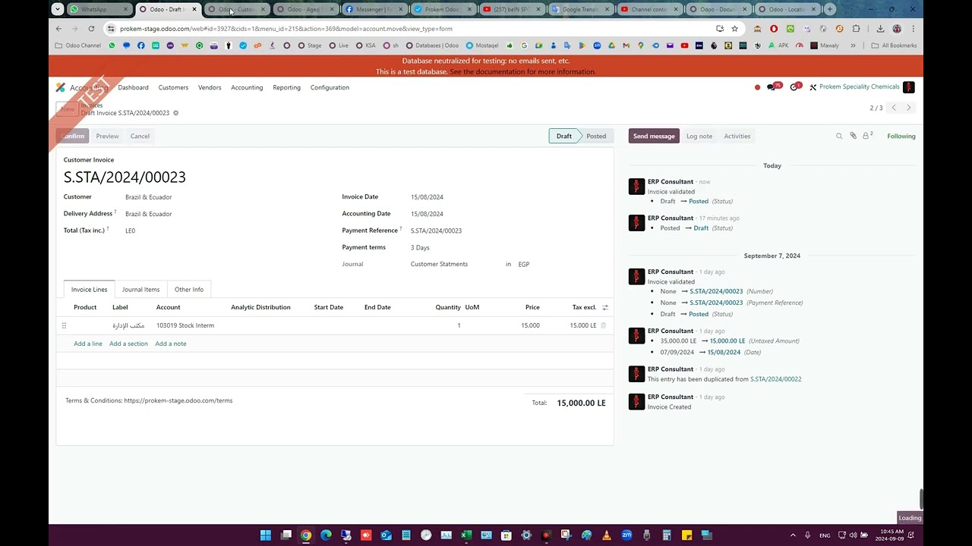The height and width of the screenshot is (546, 972).
Task: Open the Activities button in chatter
Action: point(737,136)
